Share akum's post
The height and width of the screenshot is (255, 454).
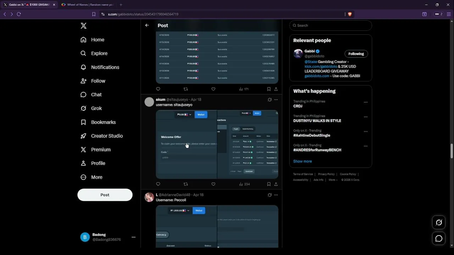276,184
